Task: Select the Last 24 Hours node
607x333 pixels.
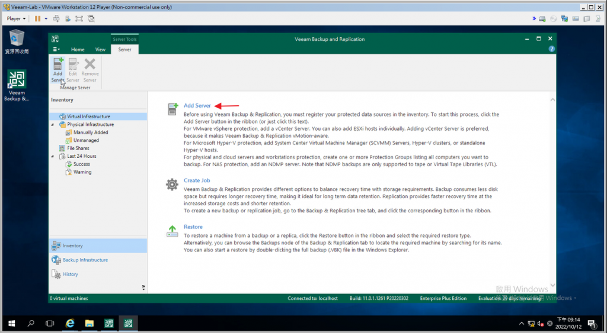Action: click(x=82, y=156)
